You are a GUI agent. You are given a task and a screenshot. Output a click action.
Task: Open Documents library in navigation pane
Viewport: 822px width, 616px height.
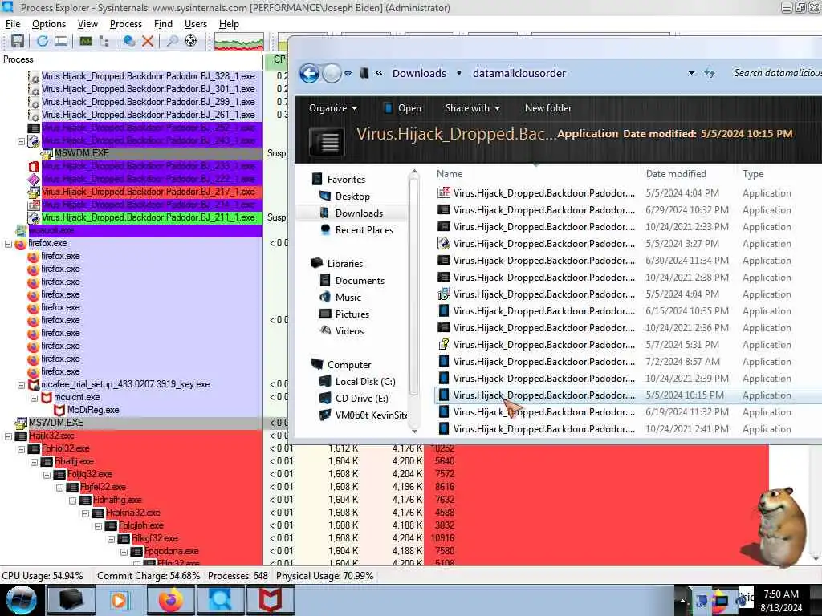[x=360, y=280]
